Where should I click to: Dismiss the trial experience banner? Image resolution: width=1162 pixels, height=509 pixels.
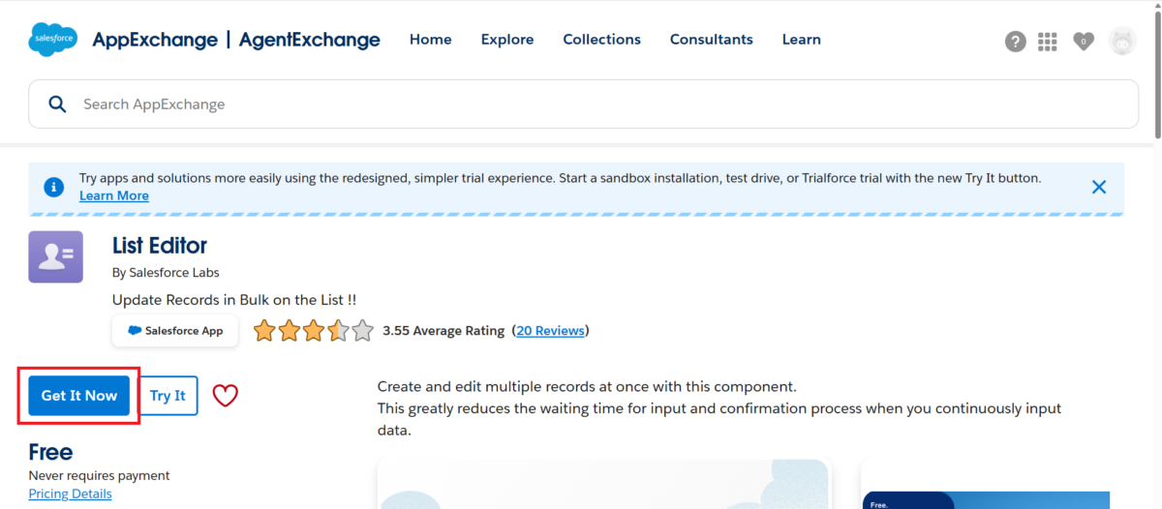tap(1099, 187)
